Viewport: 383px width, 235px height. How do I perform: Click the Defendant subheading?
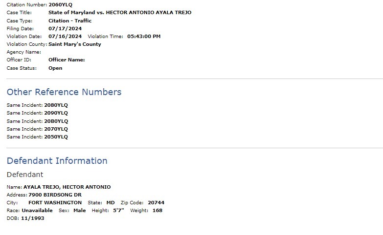click(25, 175)
